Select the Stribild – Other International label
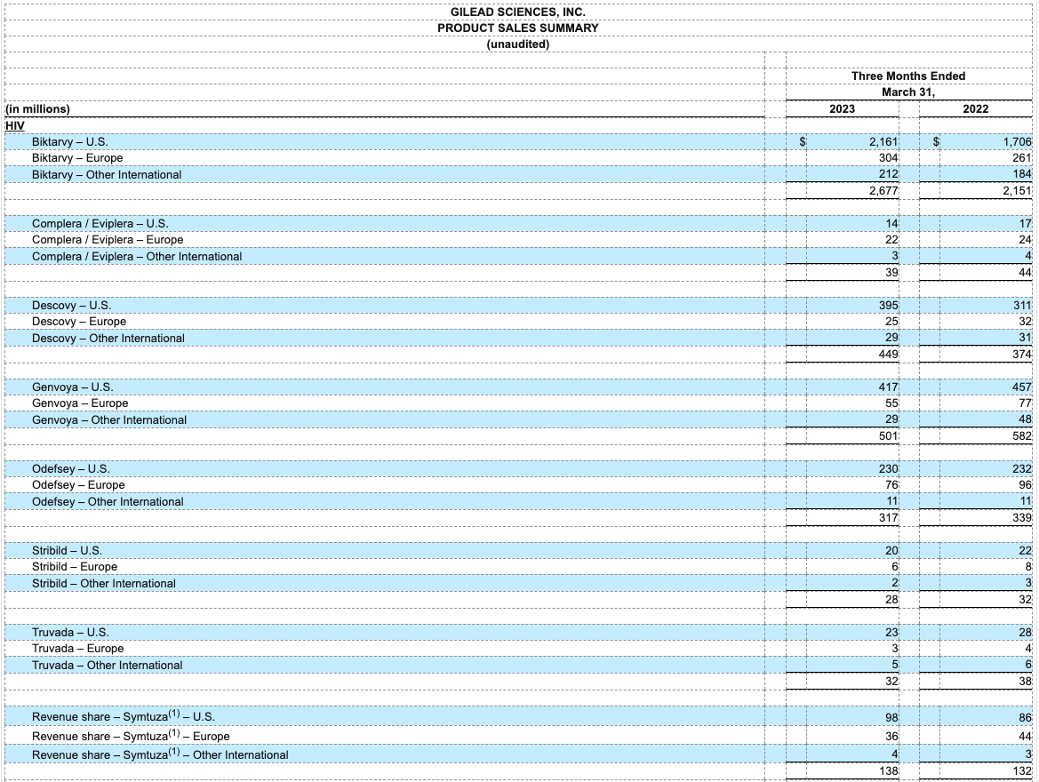The width and height of the screenshot is (1039, 782). (103, 584)
